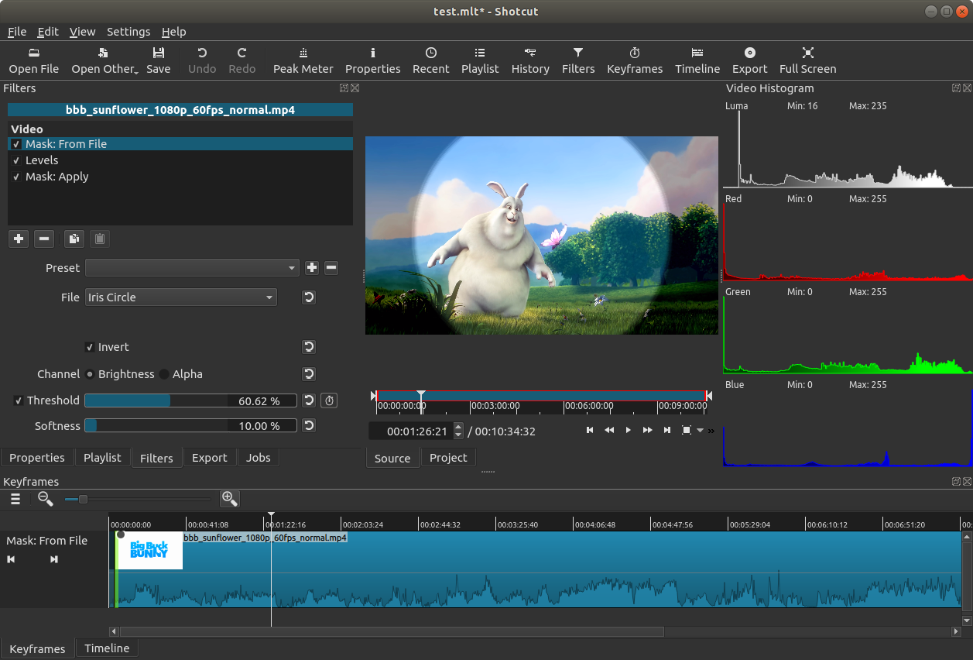This screenshot has height=660, width=973.
Task: Reset the Softness value
Action: coord(308,425)
